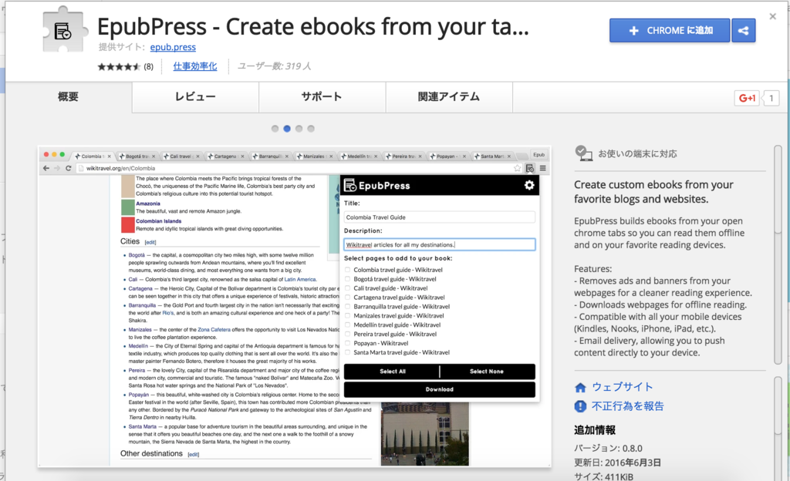
Task: Check Medellín travel guide - Wikitravel
Action: 347,325
